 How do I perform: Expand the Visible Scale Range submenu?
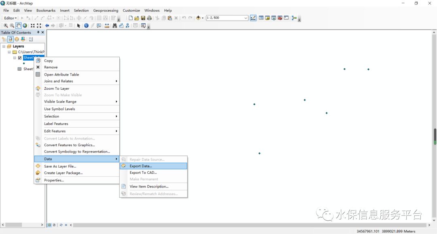[76, 101]
